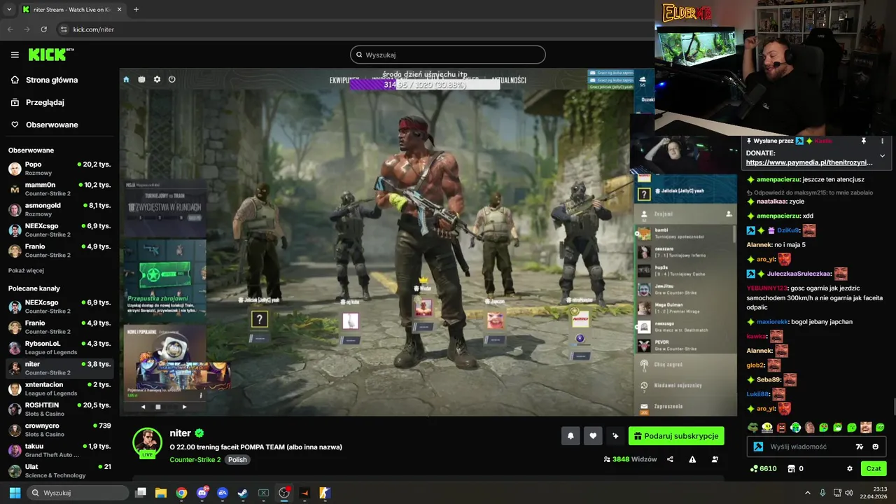Click niter's channel avatar with LIVE badge
Image resolution: width=896 pixels, height=504 pixels.
pos(148,442)
